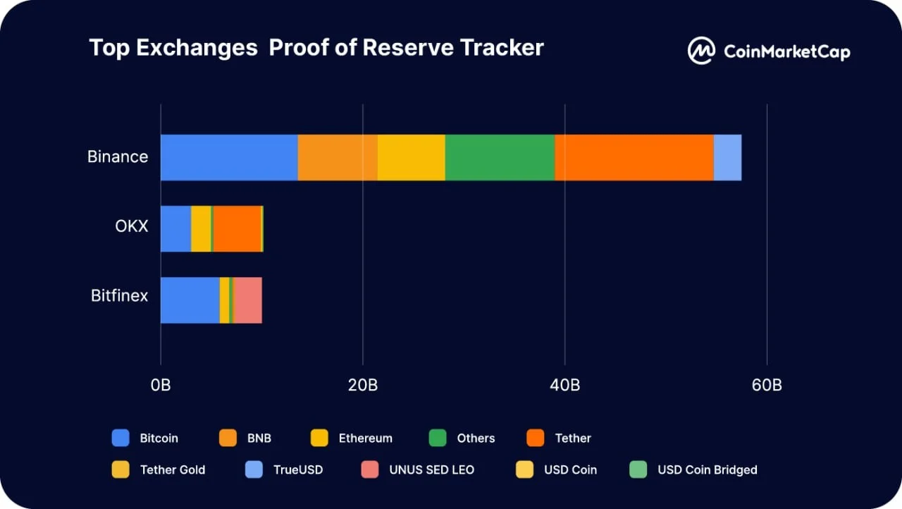Screen dimensions: 902x509
Task: Click OKX's Tether bar segment
Action: tap(237, 229)
